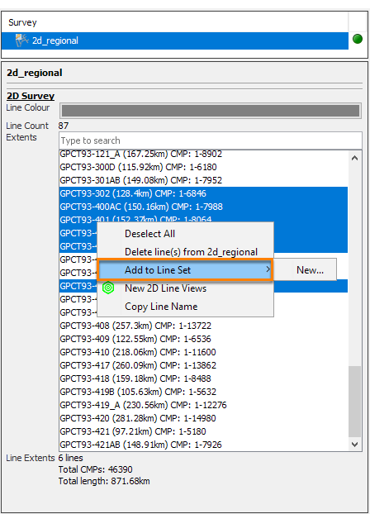
Task: Expand the Add to Line Set submenu arrow
Action: pyautogui.click(x=268, y=269)
